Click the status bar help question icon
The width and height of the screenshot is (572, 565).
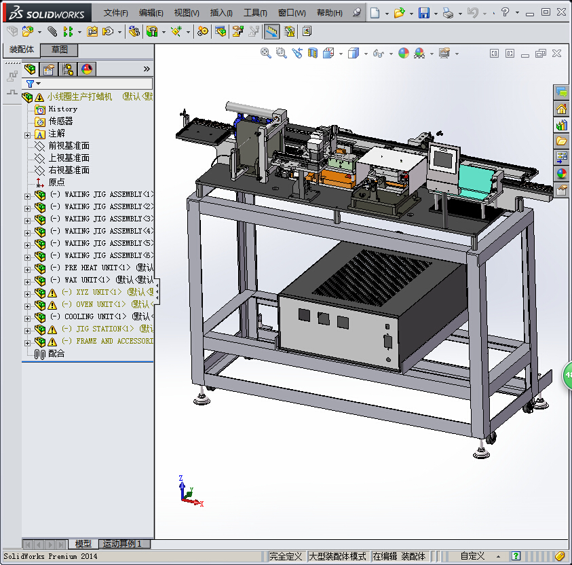[516, 556]
